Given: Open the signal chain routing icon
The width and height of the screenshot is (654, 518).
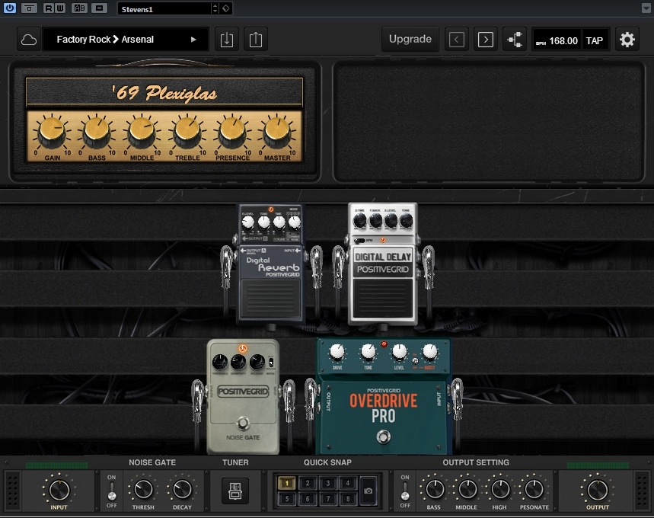Looking at the screenshot, I should point(515,40).
